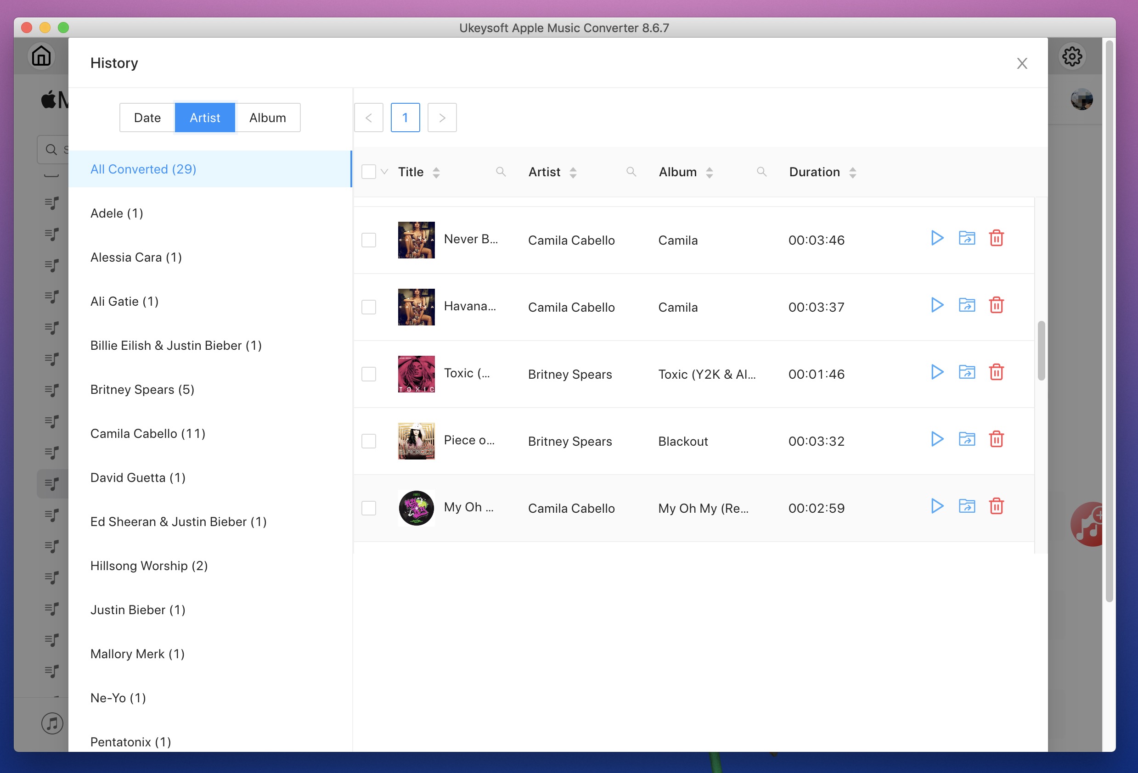Search within the Title column

(501, 172)
